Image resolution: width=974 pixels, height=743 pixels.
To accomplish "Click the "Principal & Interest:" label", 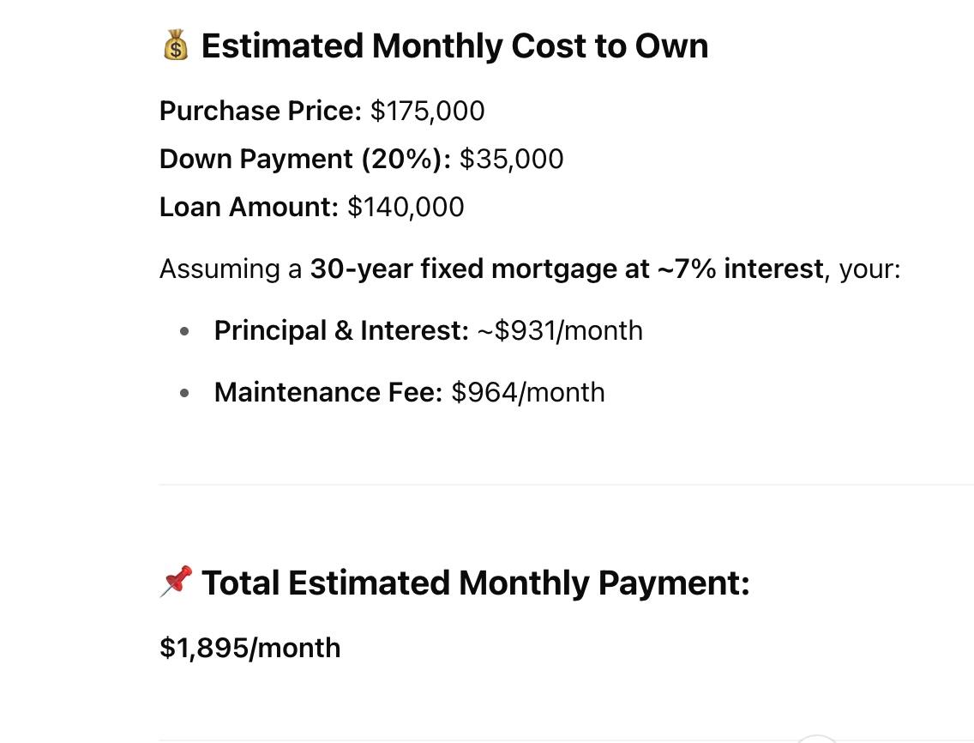I will (341, 330).
